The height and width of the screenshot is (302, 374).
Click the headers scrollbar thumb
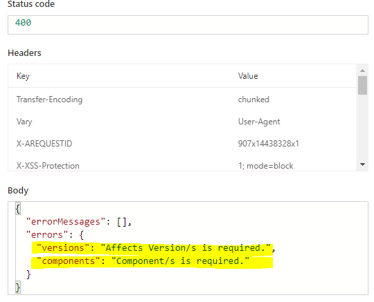362,85
